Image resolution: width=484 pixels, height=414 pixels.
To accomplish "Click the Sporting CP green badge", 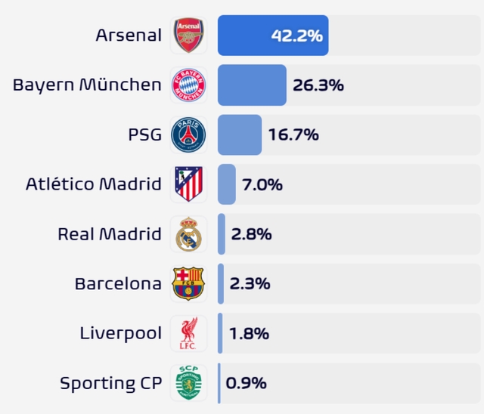I will (x=188, y=383).
